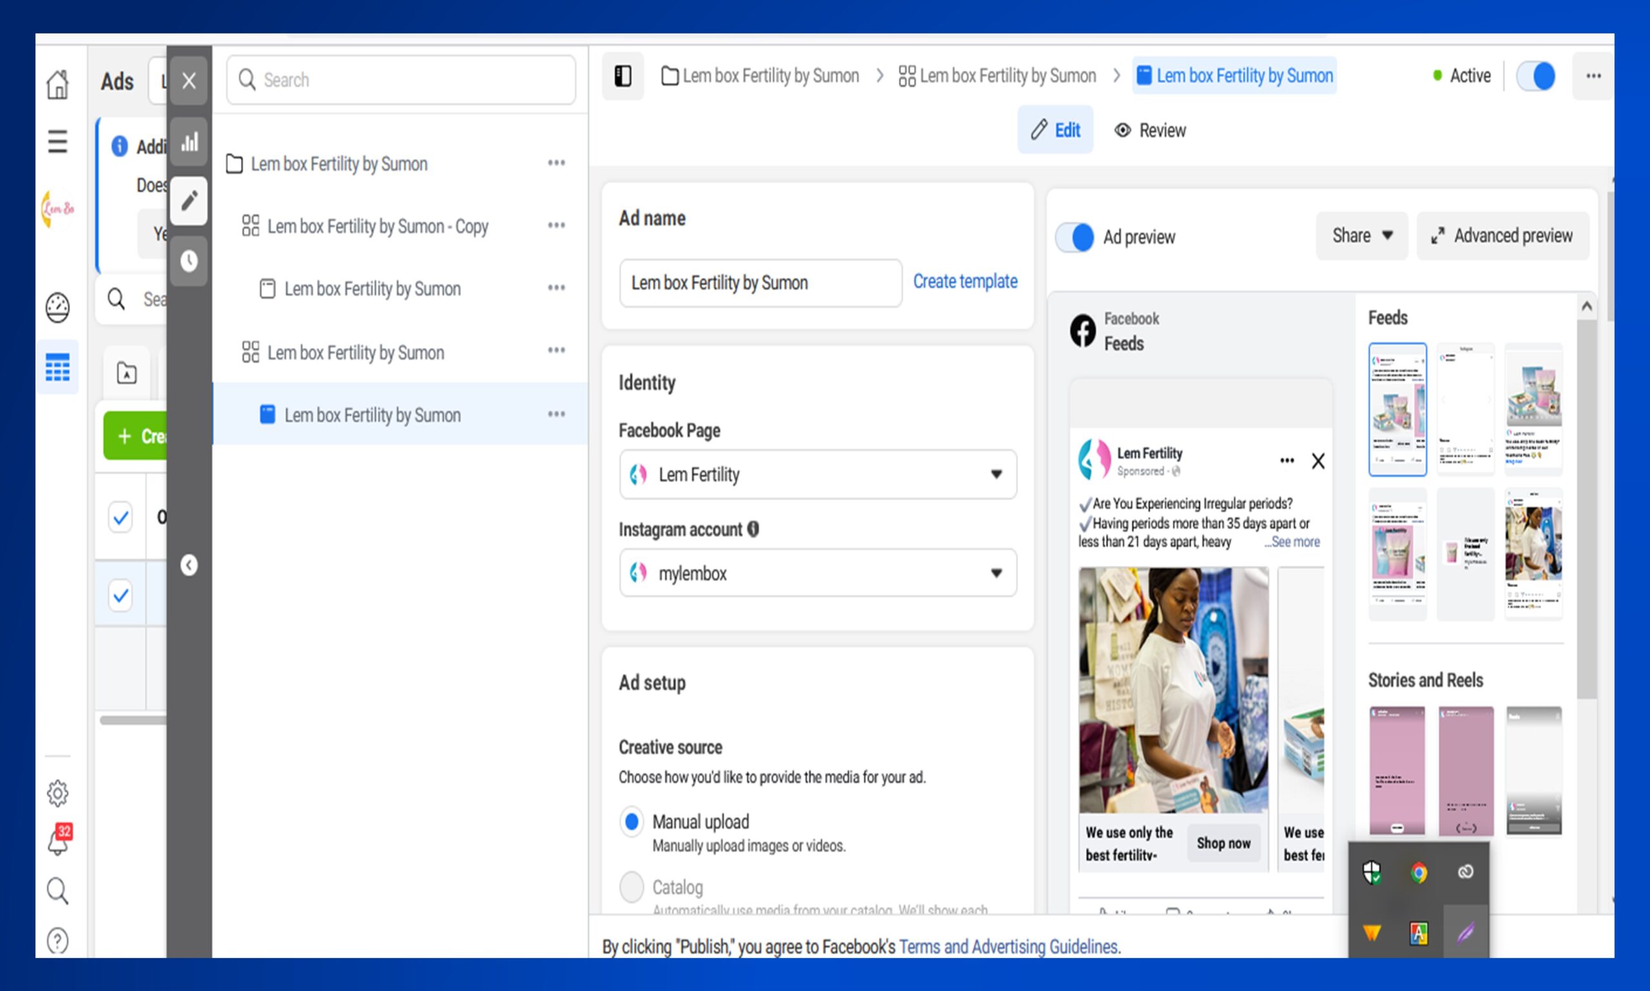This screenshot has height=991, width=1650.
Task: Open Chrome icon in system tray
Action: point(1418,872)
